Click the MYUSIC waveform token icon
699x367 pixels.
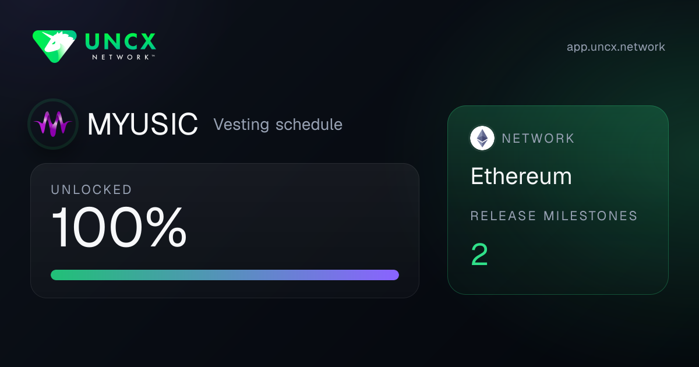point(53,124)
